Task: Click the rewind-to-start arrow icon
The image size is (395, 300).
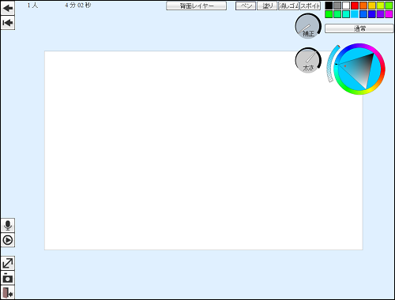Action: point(8,23)
